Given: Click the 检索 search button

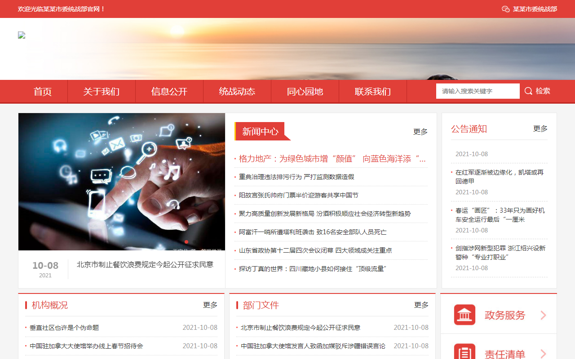Looking at the screenshot, I should click(538, 91).
